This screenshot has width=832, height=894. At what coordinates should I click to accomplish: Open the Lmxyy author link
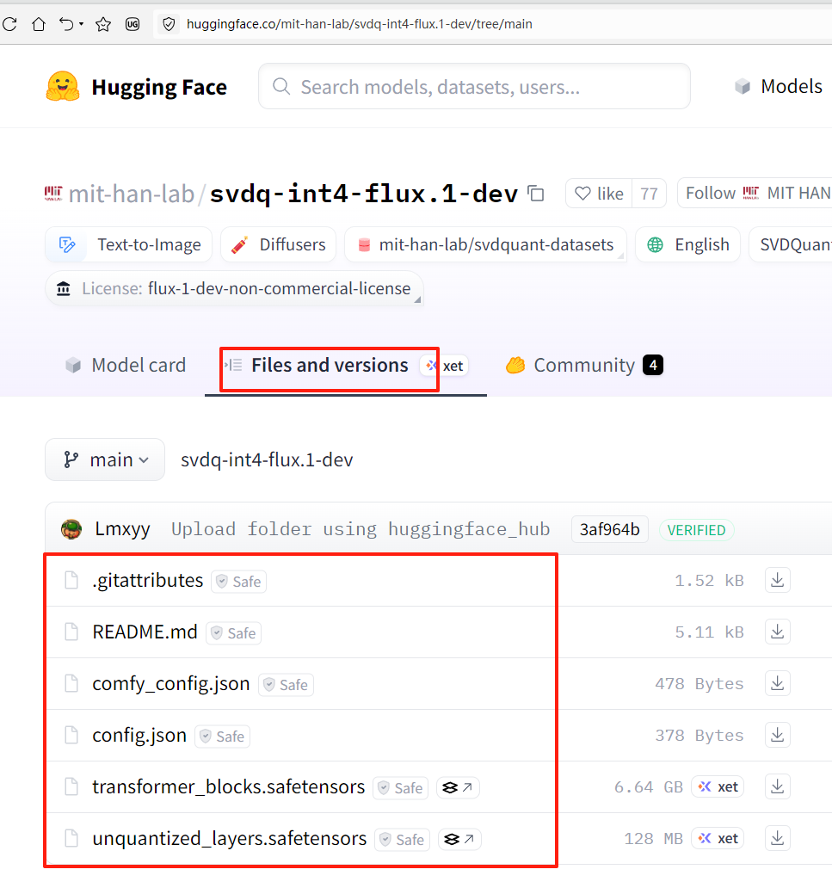pyautogui.click(x=122, y=529)
